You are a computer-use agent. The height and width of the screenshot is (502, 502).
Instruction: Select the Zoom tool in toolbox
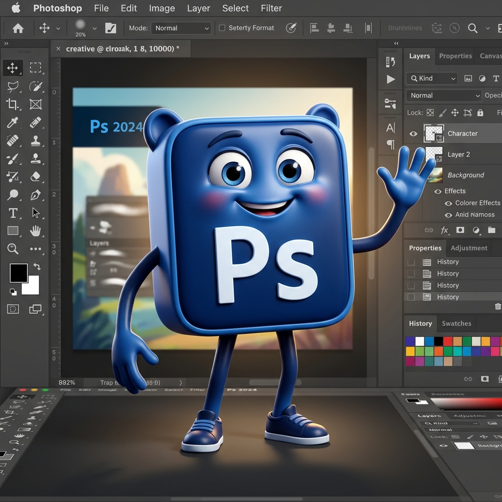(x=13, y=249)
